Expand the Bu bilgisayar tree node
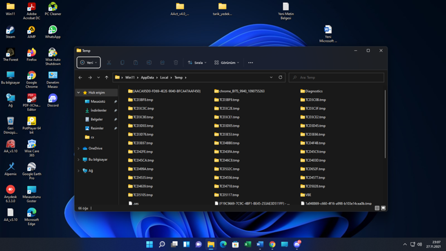 tap(78, 160)
